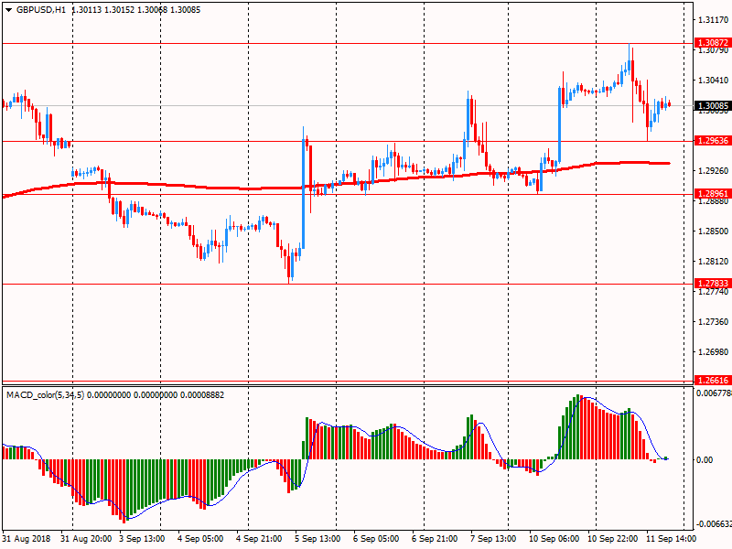Click the 4 Sep 21:00 time label
The width and height of the screenshot is (732, 549).
click(x=259, y=539)
